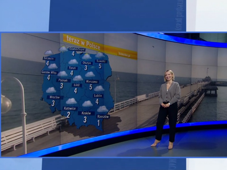This screenshot has width=227, height=170.
Task: Select the Szczecin city label
Action: [49, 58]
